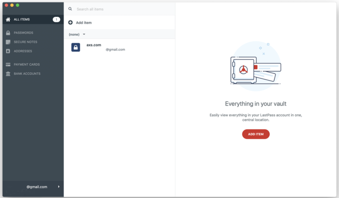339x198 pixels.
Task: Select the axs.com entry
Action: 119,47
